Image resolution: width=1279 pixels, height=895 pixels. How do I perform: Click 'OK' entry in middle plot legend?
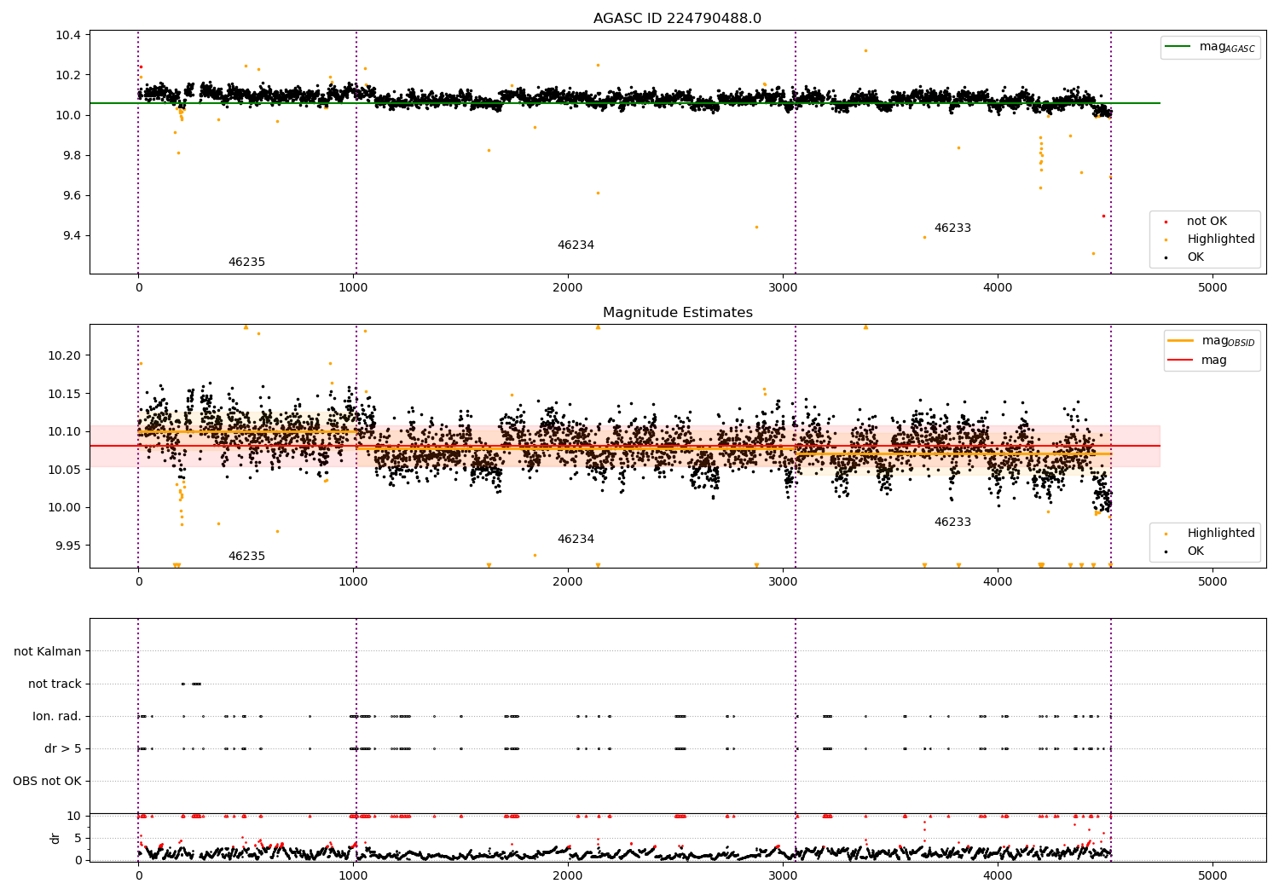(1195, 551)
